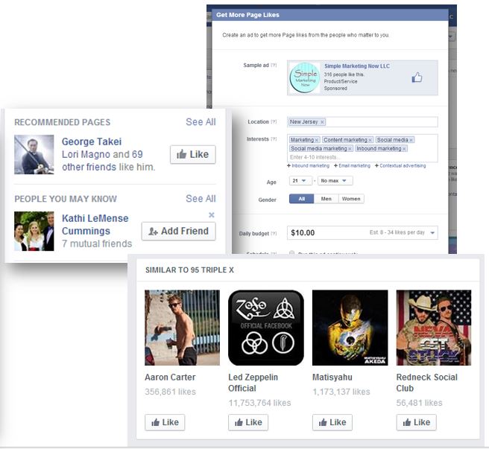Click the Get More Page Likes title

point(247,15)
